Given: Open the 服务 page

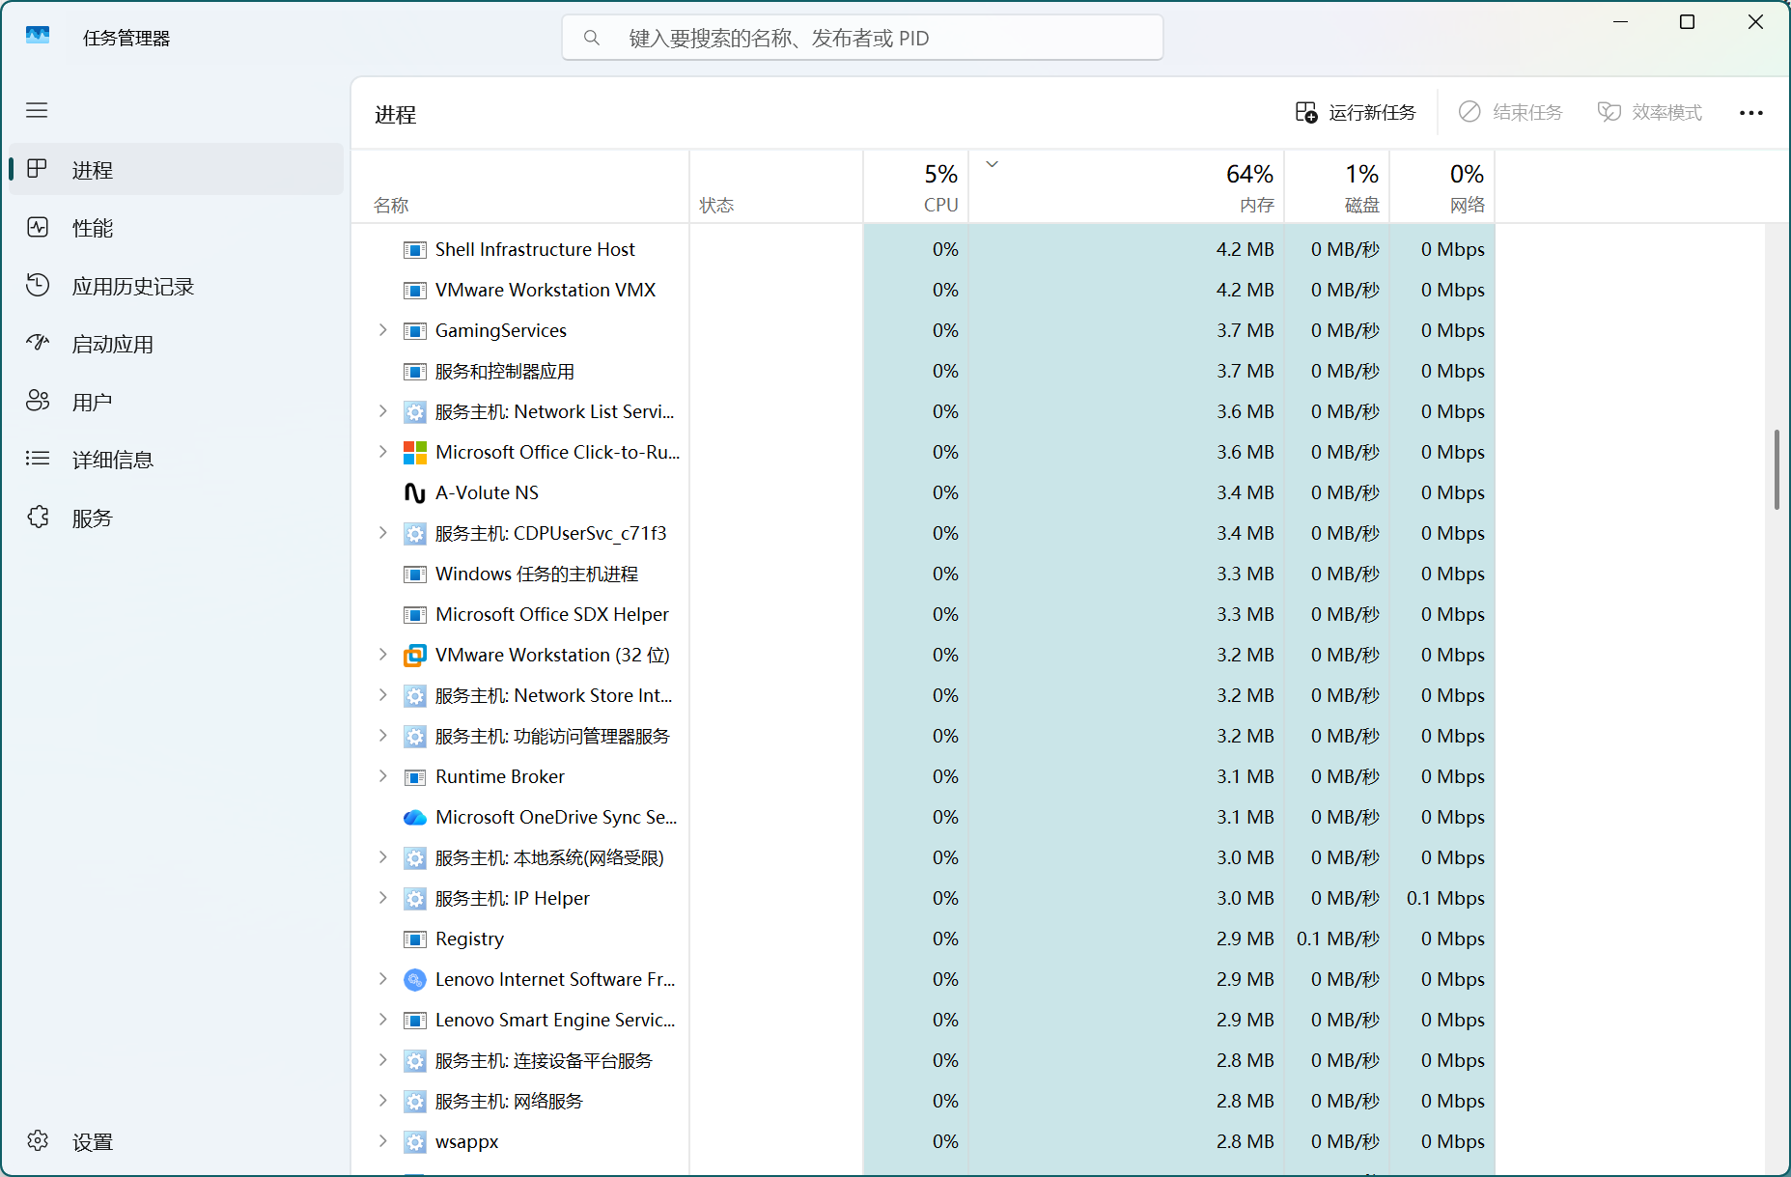Looking at the screenshot, I should click(176, 518).
